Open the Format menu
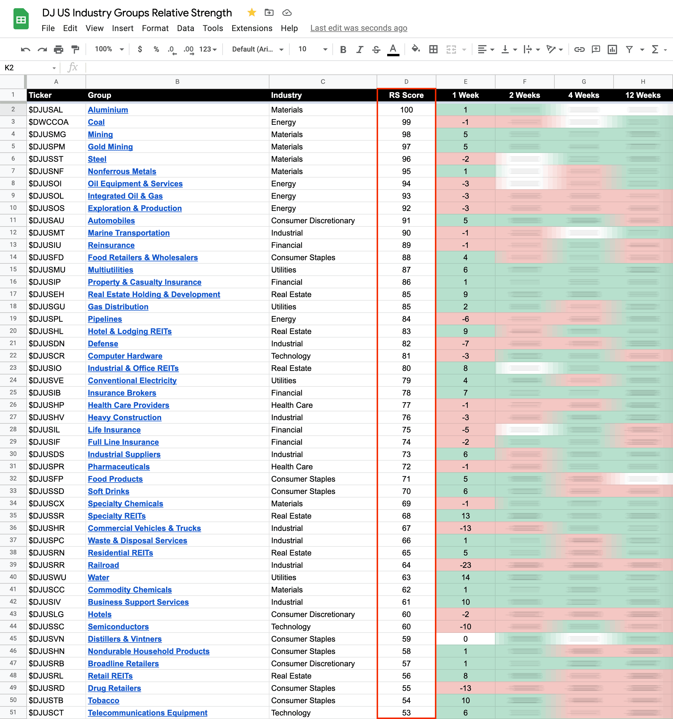The height and width of the screenshot is (719, 673). [155, 28]
